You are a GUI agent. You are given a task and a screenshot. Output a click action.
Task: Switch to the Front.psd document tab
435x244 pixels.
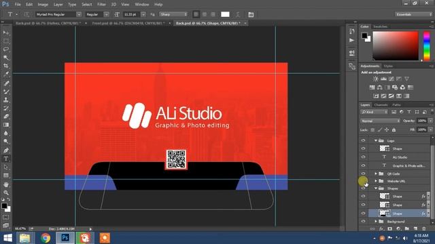(128, 23)
